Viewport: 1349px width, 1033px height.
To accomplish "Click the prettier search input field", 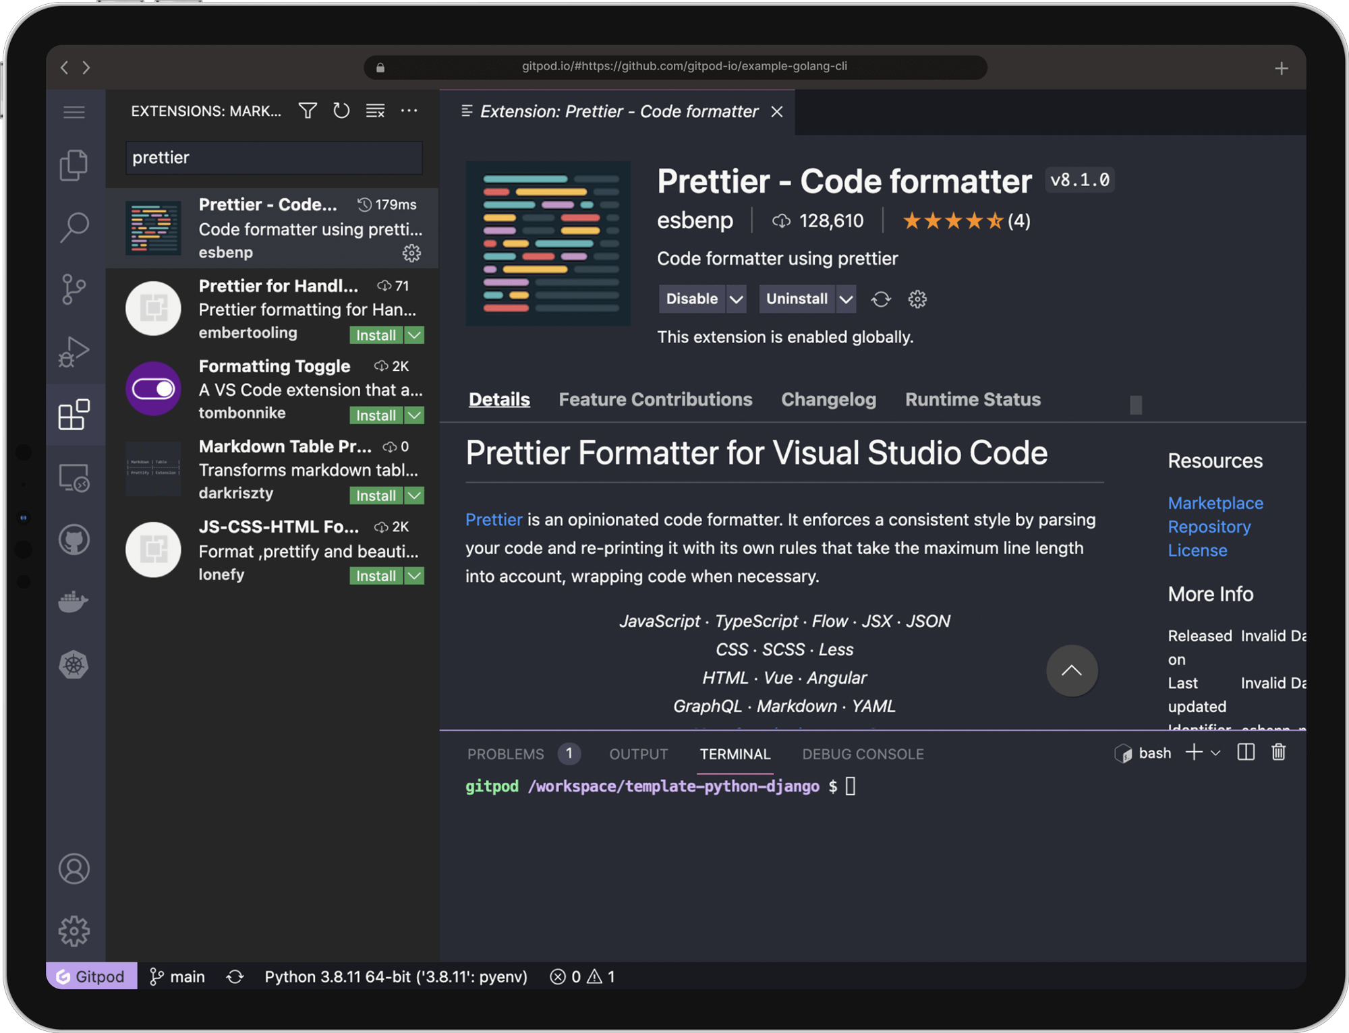I will (x=274, y=158).
